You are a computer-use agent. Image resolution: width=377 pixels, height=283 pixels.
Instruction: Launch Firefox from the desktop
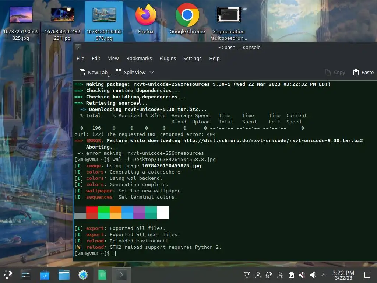click(x=146, y=19)
